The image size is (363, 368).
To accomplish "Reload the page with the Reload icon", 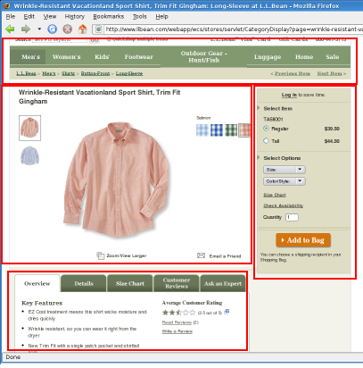I will point(53,29).
